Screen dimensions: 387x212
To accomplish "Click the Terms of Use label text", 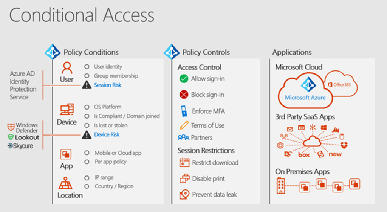I will (208, 125).
